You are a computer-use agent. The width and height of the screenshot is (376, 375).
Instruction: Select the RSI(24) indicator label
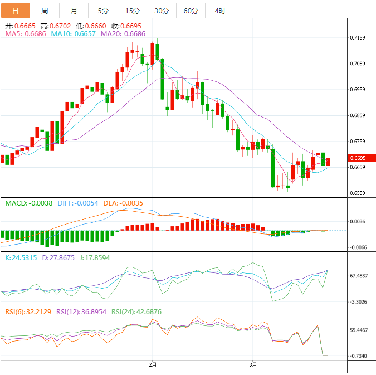click(136, 312)
